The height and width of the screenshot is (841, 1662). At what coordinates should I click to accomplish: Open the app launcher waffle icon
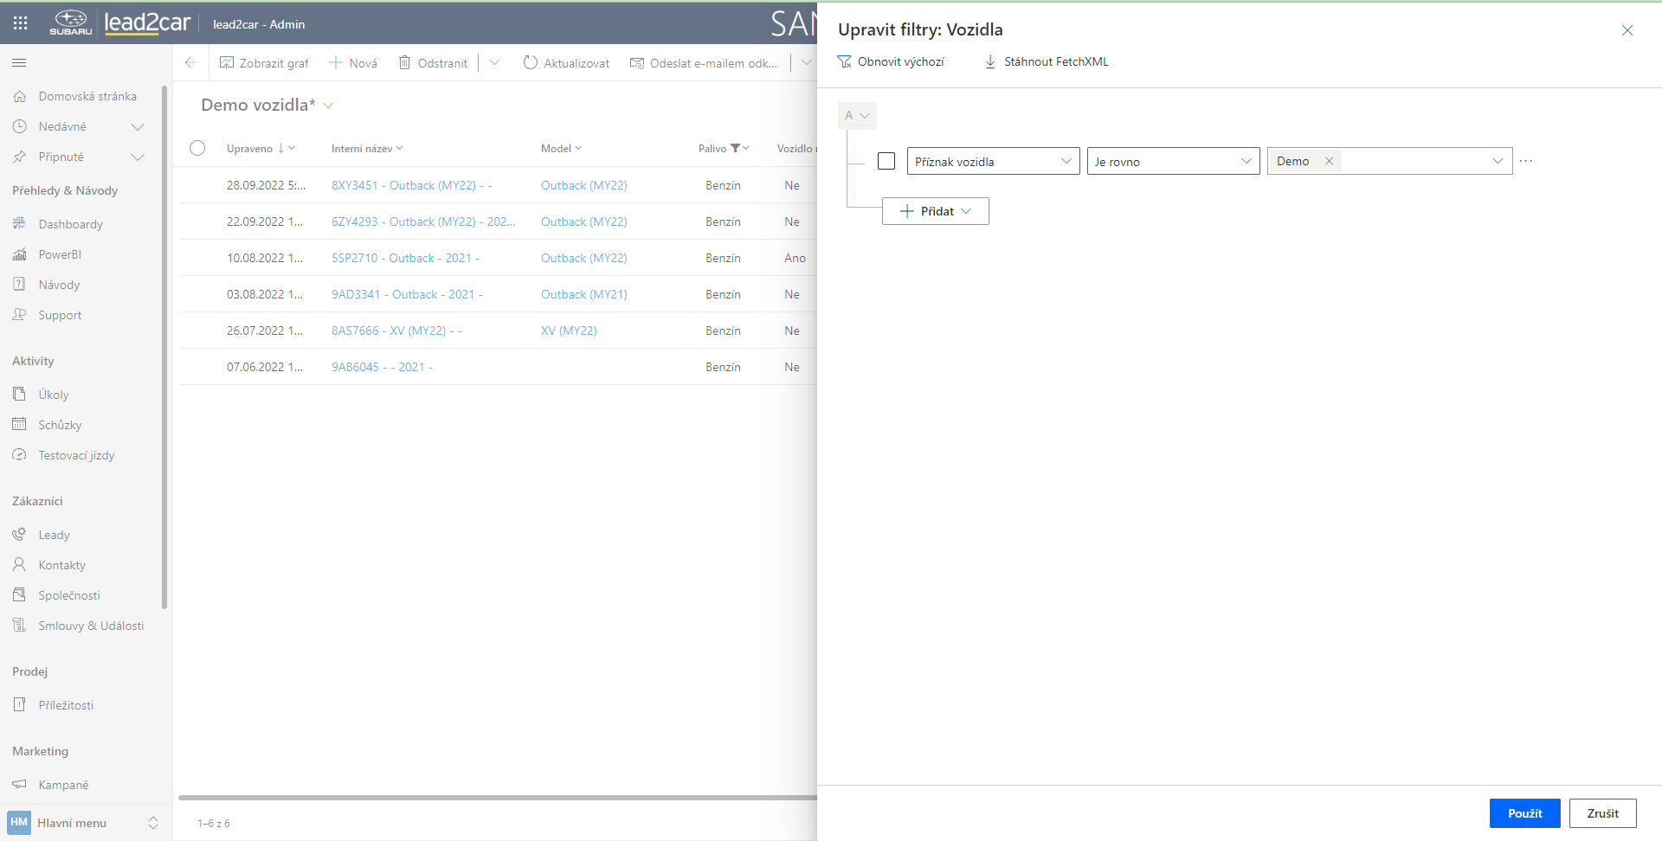21,23
